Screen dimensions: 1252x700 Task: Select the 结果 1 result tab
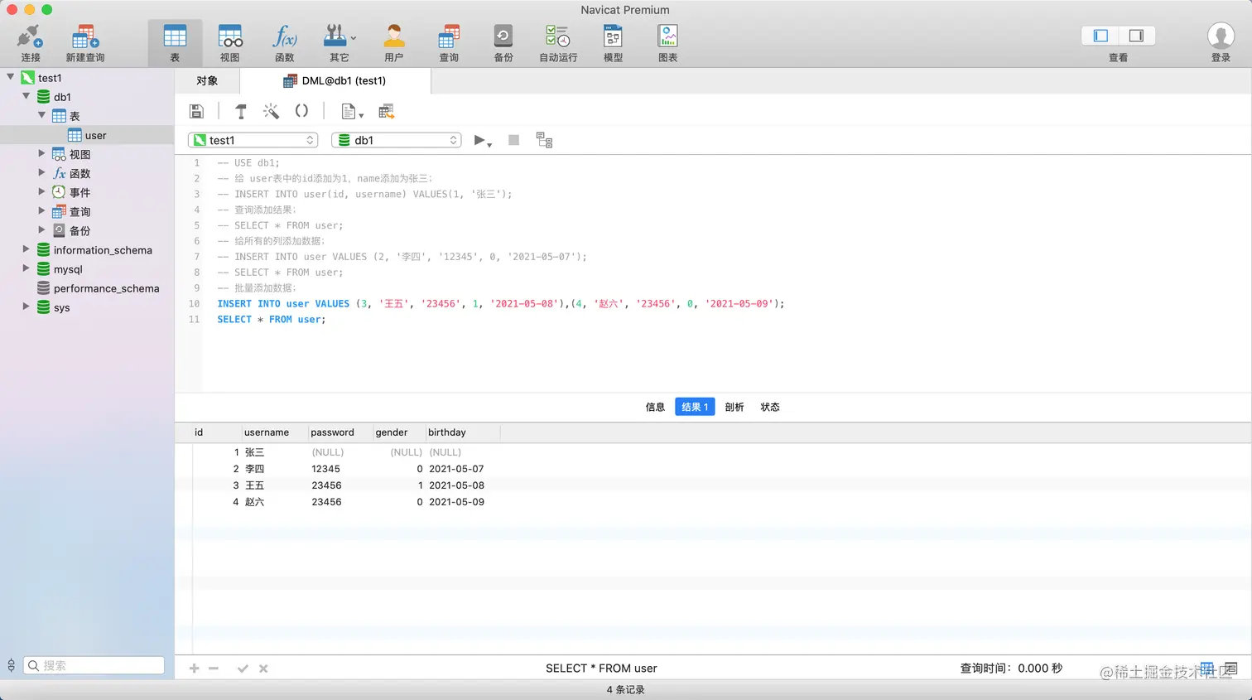click(x=695, y=407)
